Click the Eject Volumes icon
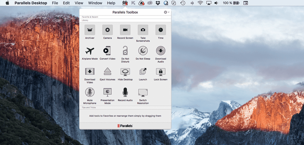 point(107,71)
